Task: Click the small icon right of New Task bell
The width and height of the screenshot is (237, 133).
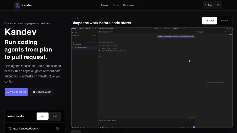Action: pos(95,36)
